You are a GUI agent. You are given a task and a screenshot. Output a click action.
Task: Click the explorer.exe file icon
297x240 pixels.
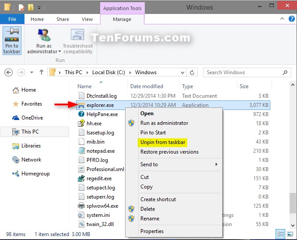[81, 105]
